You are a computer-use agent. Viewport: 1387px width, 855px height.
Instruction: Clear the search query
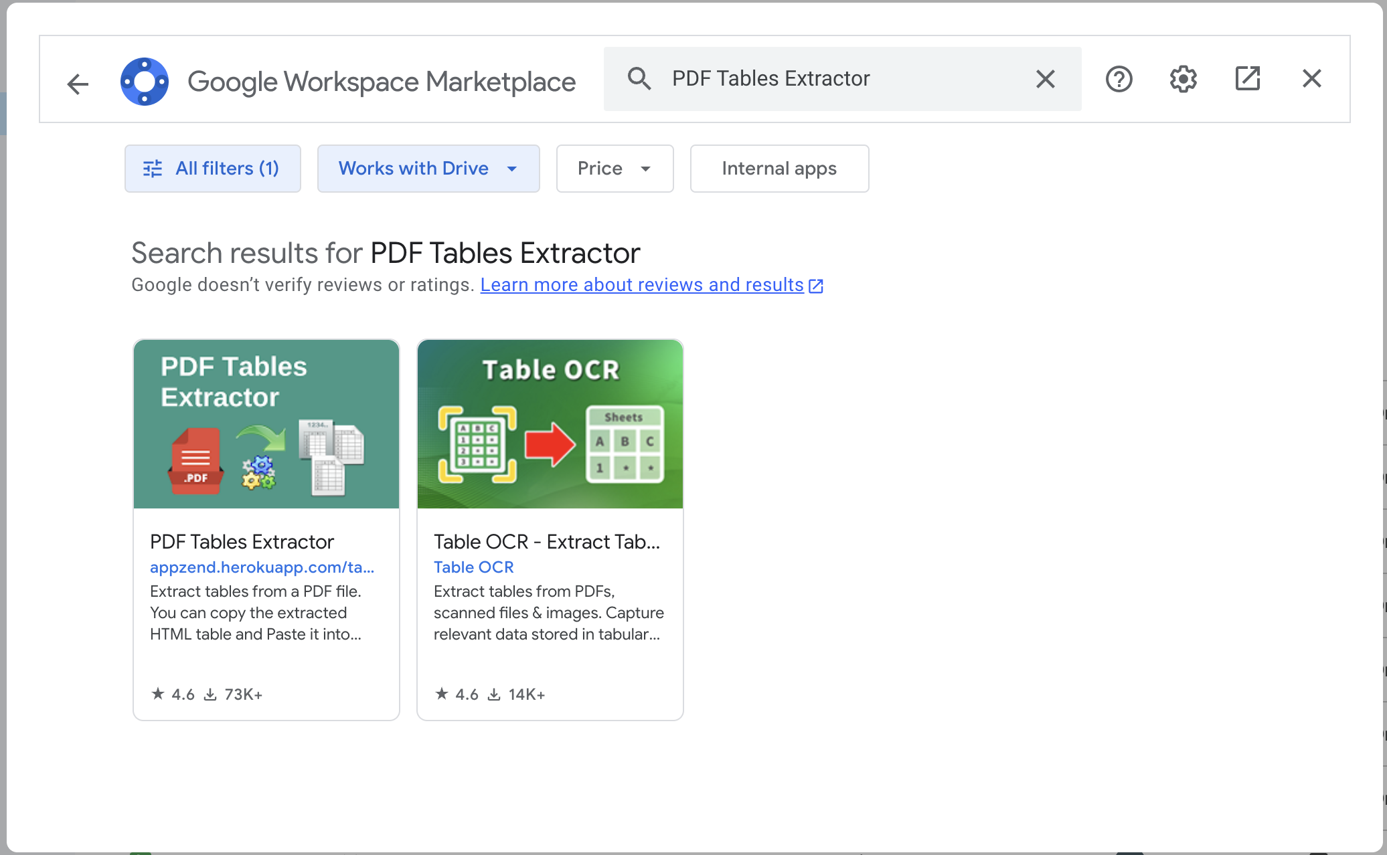tap(1045, 79)
